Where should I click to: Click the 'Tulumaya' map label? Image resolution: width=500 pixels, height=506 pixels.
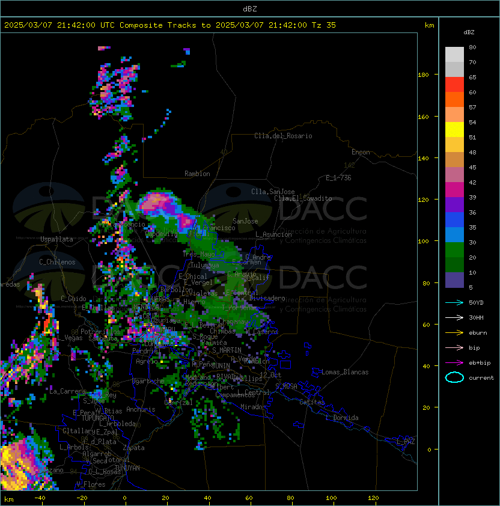tap(205, 265)
